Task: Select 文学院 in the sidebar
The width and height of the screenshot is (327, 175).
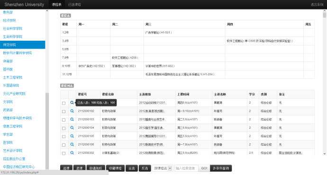Action: point(8,102)
